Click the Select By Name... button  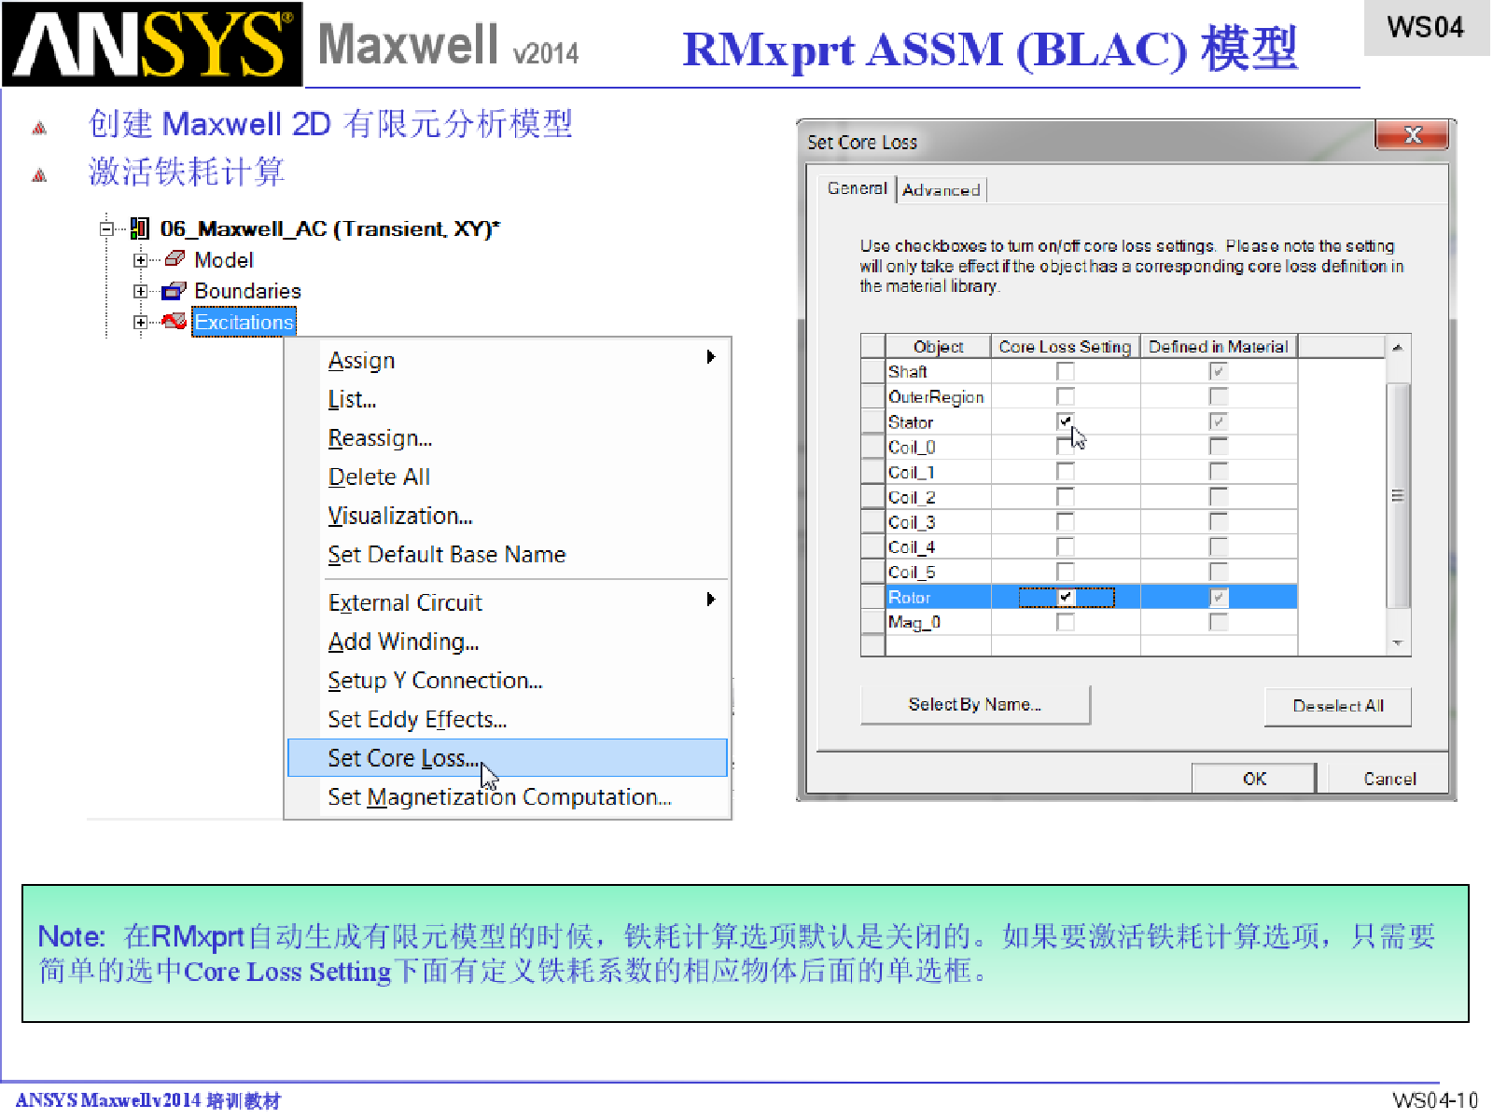tap(975, 705)
